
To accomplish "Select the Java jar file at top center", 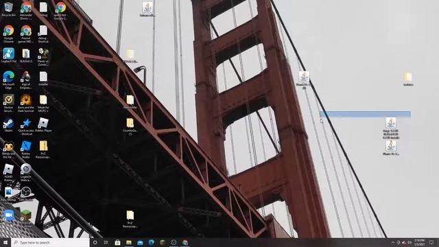I will click(x=147, y=9).
